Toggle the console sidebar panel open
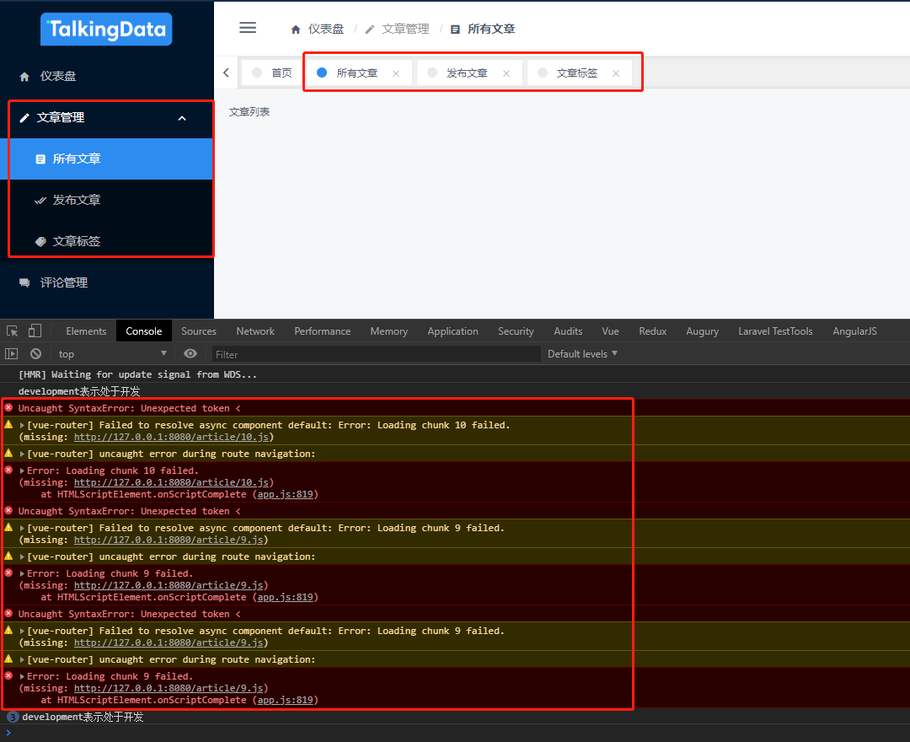Screen dimensions: 910x742 click(x=12, y=353)
